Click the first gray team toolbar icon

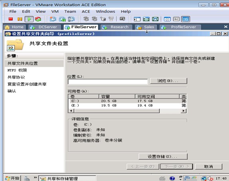[86, 19]
